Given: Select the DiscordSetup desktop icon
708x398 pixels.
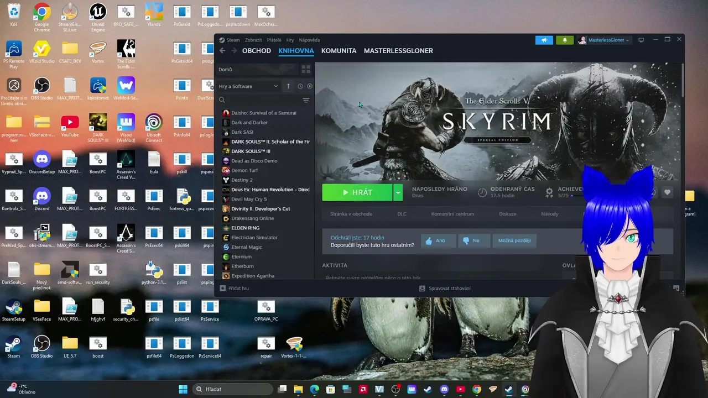Looking at the screenshot, I should (x=41, y=163).
